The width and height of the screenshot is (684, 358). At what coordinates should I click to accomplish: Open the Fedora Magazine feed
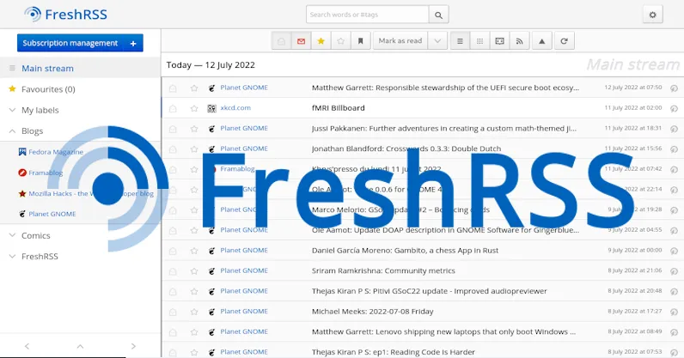[56, 152]
